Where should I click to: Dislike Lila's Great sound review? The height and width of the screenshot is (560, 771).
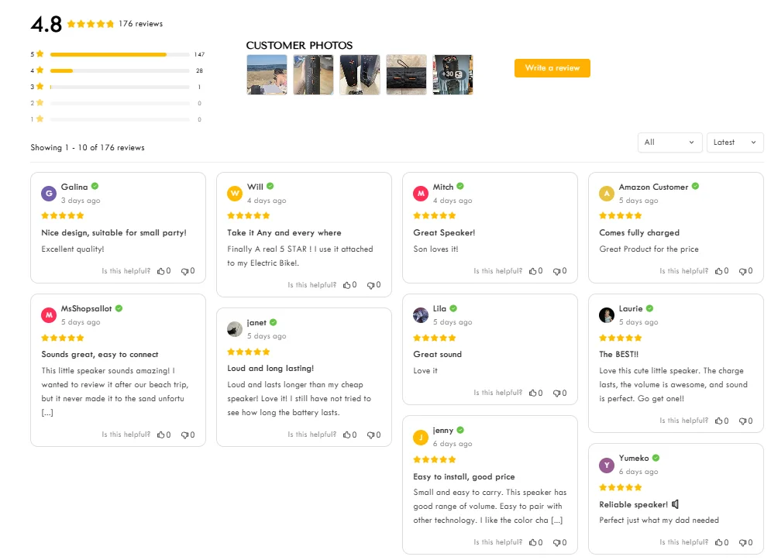click(x=557, y=393)
